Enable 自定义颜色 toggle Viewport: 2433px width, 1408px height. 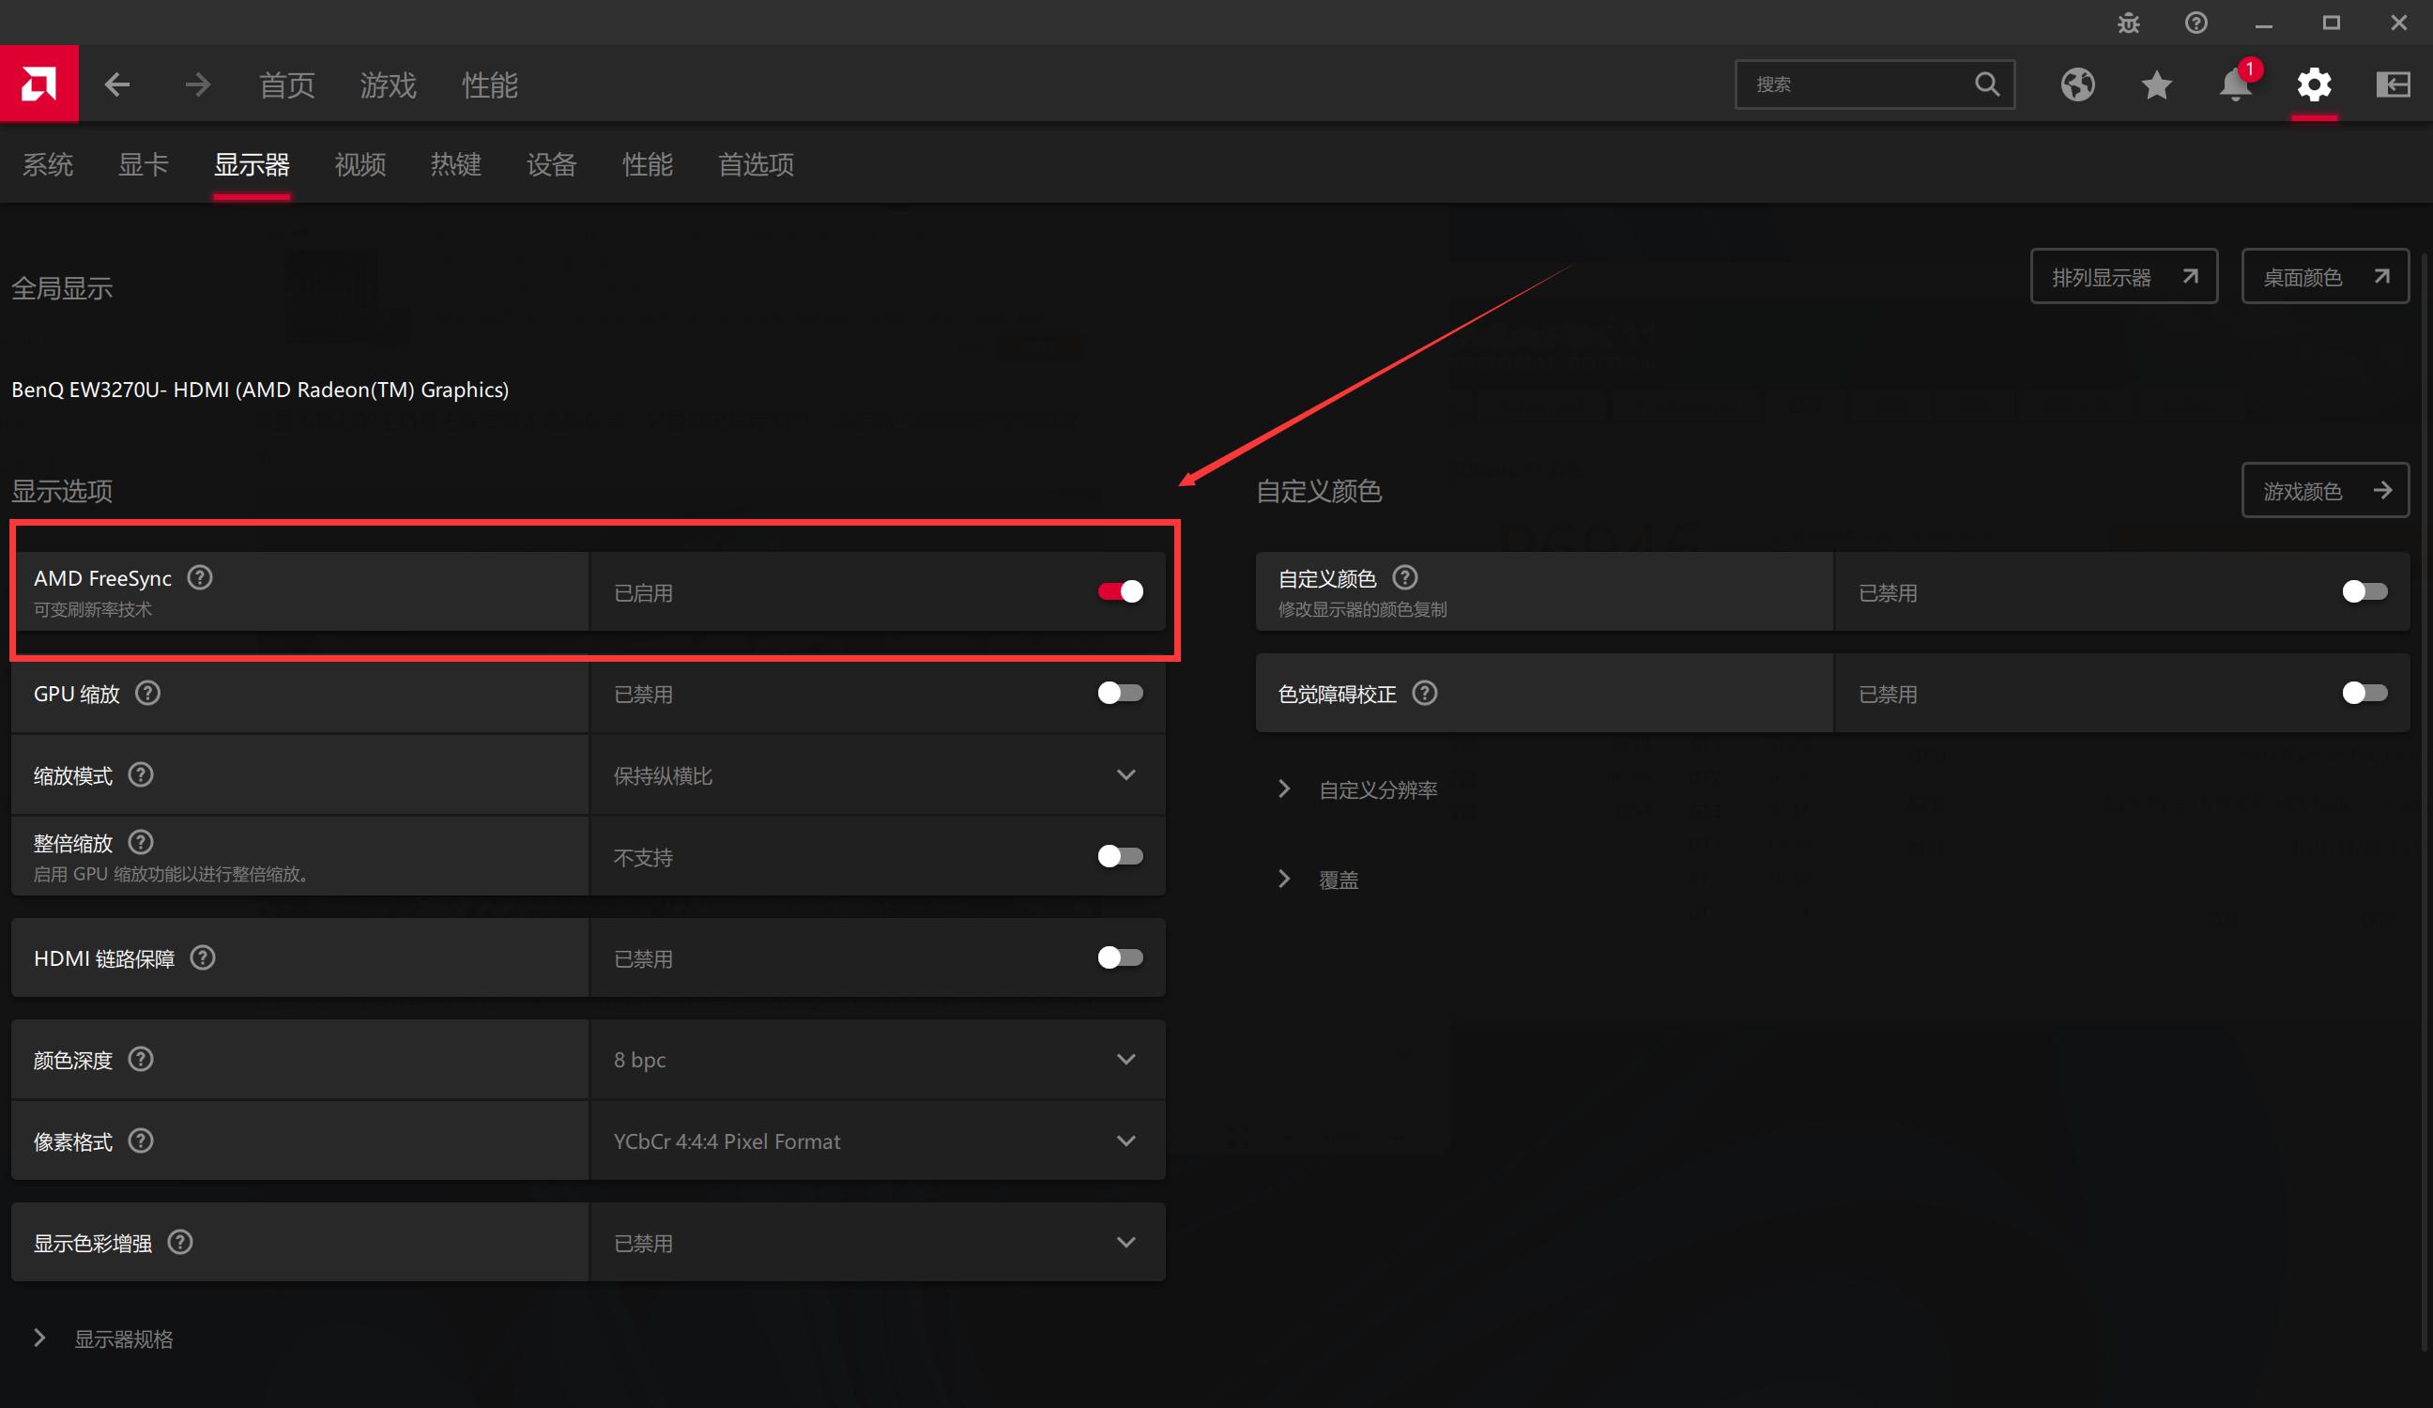[2364, 591]
